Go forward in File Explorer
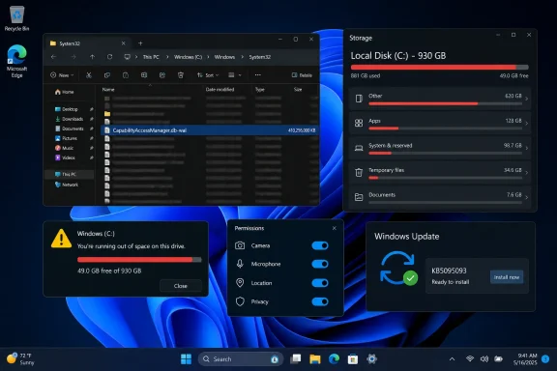The image size is (557, 371). click(73, 57)
